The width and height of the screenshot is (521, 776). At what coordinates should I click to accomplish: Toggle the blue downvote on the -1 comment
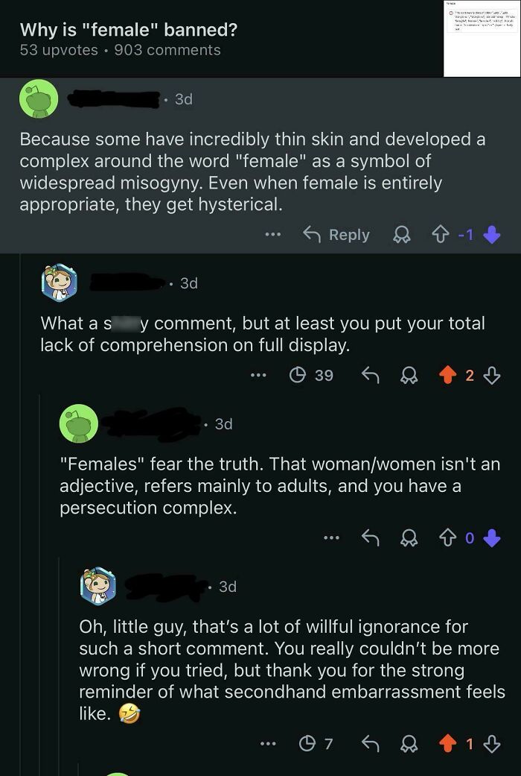coord(491,234)
